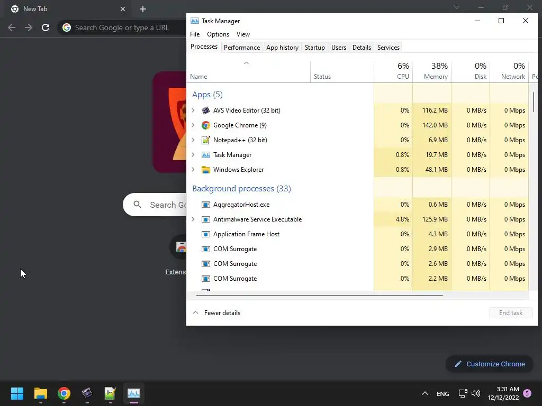Go forward in Chrome
Screen dimensions: 542x406
tap(29, 27)
